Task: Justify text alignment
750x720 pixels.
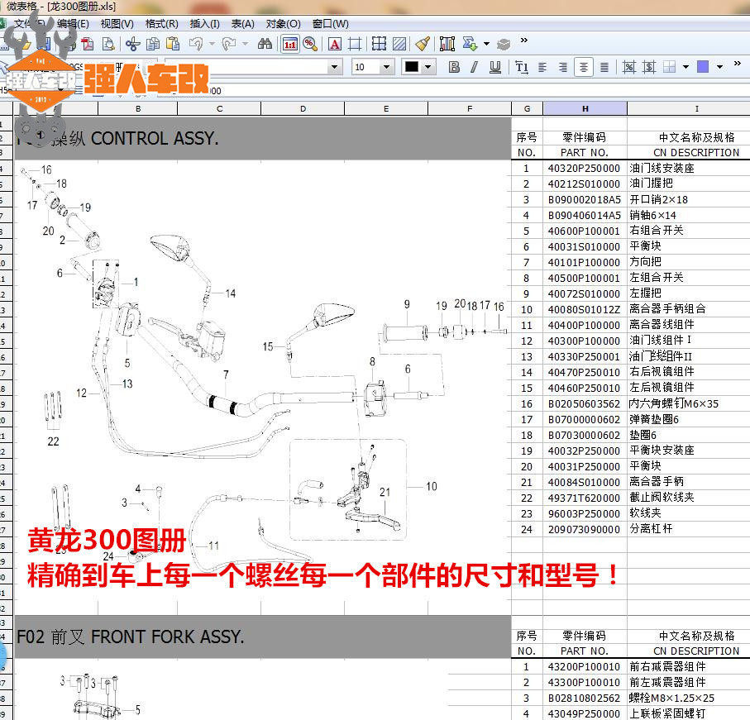Action: [604, 68]
